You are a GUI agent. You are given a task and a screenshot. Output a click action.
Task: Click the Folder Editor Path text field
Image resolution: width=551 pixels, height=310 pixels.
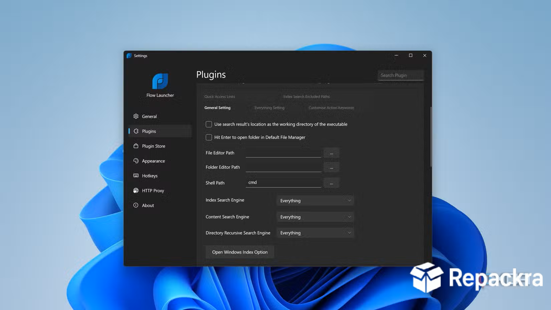coord(283,167)
